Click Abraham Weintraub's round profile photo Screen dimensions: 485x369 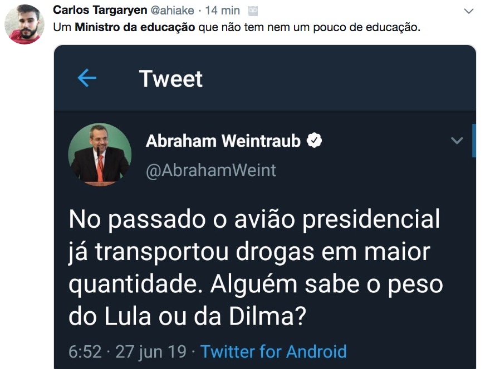tap(100, 154)
